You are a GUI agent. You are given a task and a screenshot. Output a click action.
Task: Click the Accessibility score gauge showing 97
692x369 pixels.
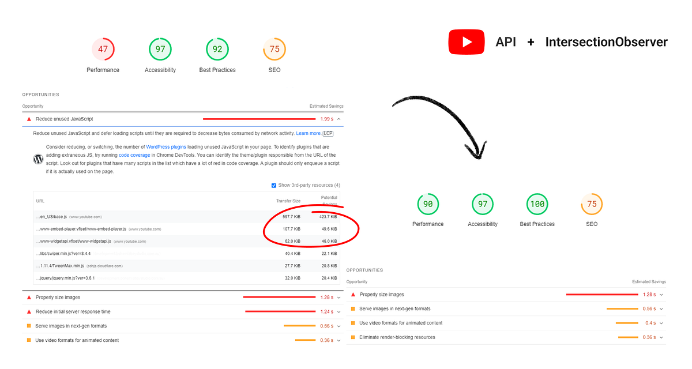(160, 49)
